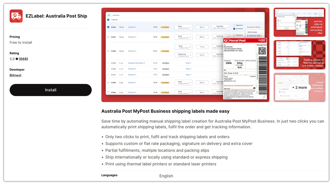332x185 pixels.
Task: Click the star icon beside the 5.0 rating
Action: click(17, 59)
